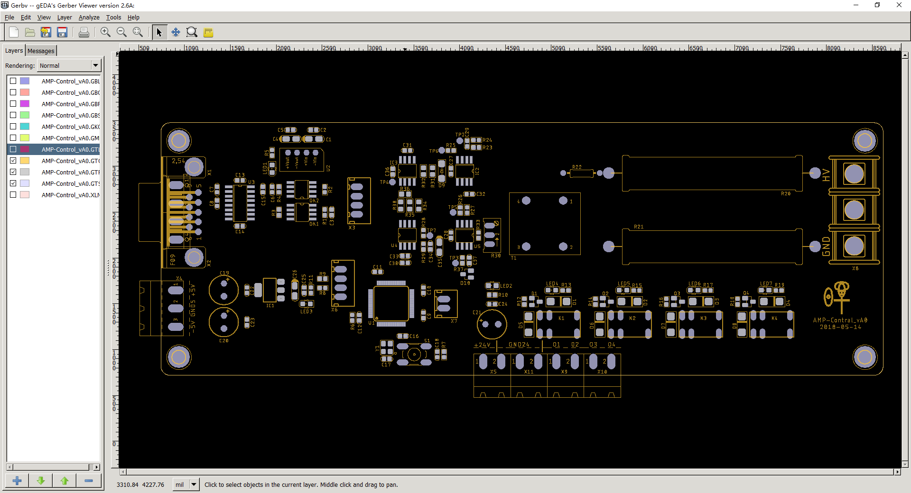Open the Help menu
911x493 pixels.
(x=133, y=18)
